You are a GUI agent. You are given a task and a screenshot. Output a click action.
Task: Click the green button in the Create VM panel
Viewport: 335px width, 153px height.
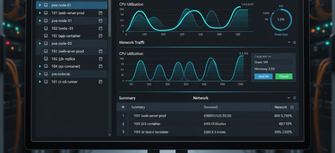click(284, 76)
